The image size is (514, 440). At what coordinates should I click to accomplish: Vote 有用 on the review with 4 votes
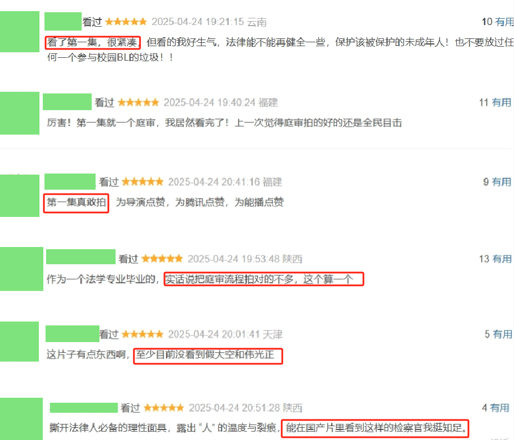click(x=500, y=408)
